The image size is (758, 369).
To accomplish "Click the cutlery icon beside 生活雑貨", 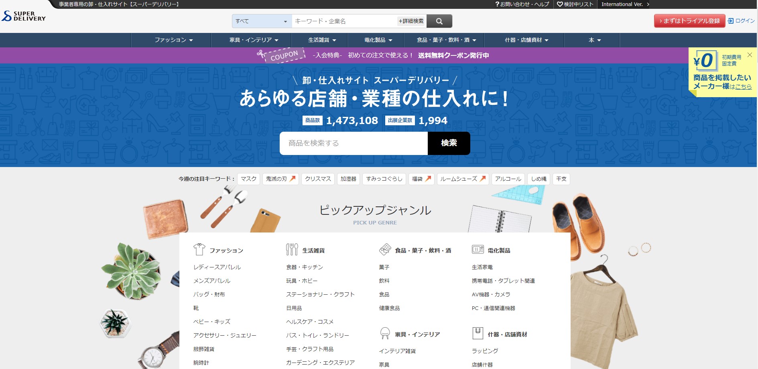I will [292, 249].
